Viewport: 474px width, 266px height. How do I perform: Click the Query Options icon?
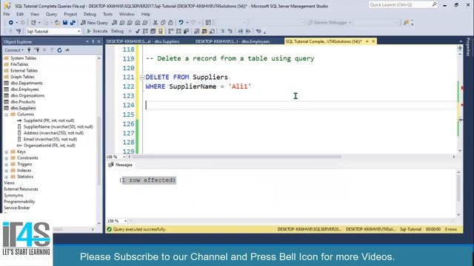pos(153,31)
